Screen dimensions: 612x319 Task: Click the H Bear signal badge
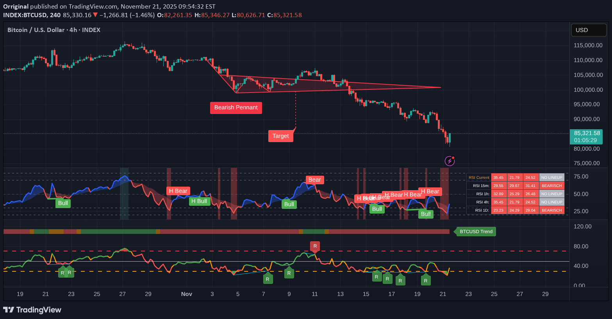[178, 191]
